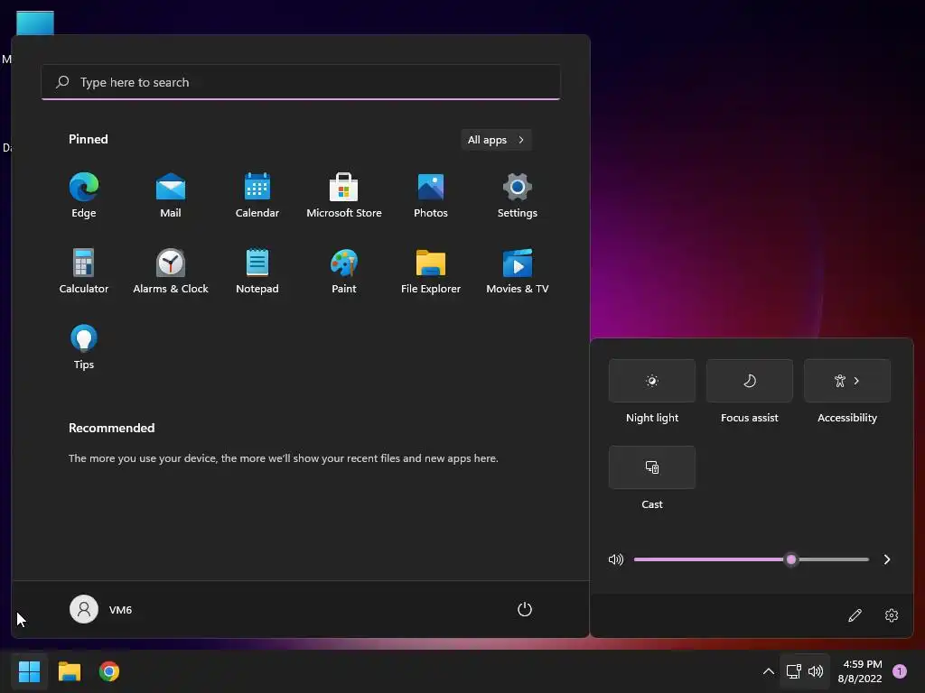
Task: Open the Calendar app
Action: [257, 195]
